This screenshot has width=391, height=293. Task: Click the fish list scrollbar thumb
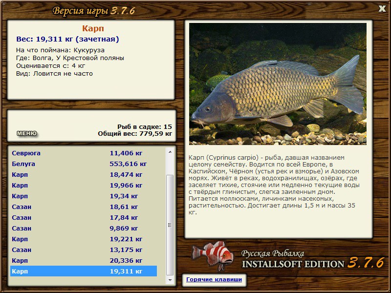pyautogui.click(x=170, y=225)
